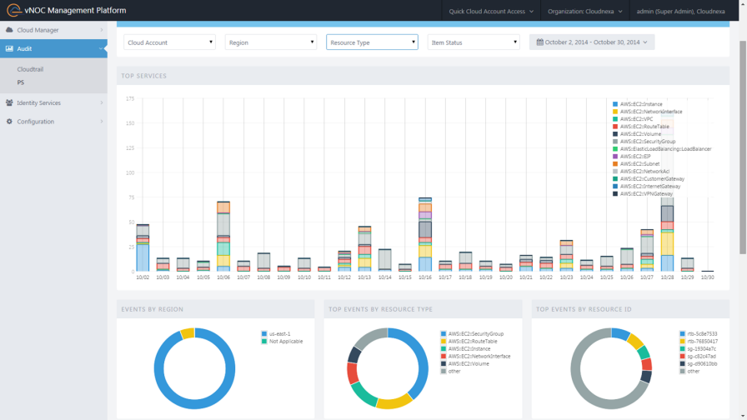Click the Identity Services users icon

(x=9, y=103)
